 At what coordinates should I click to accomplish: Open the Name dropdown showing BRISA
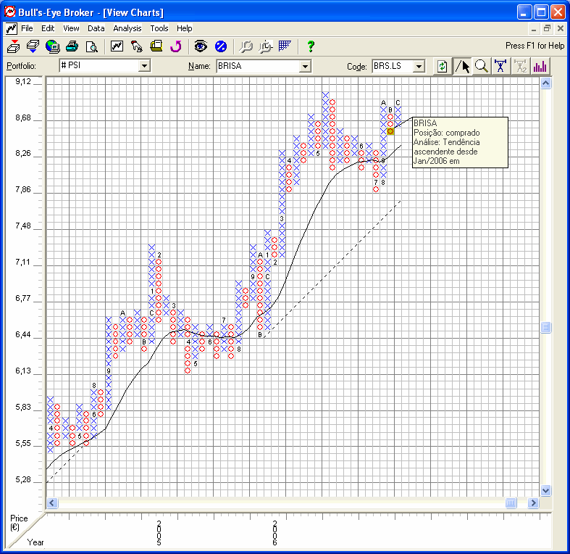coord(305,66)
